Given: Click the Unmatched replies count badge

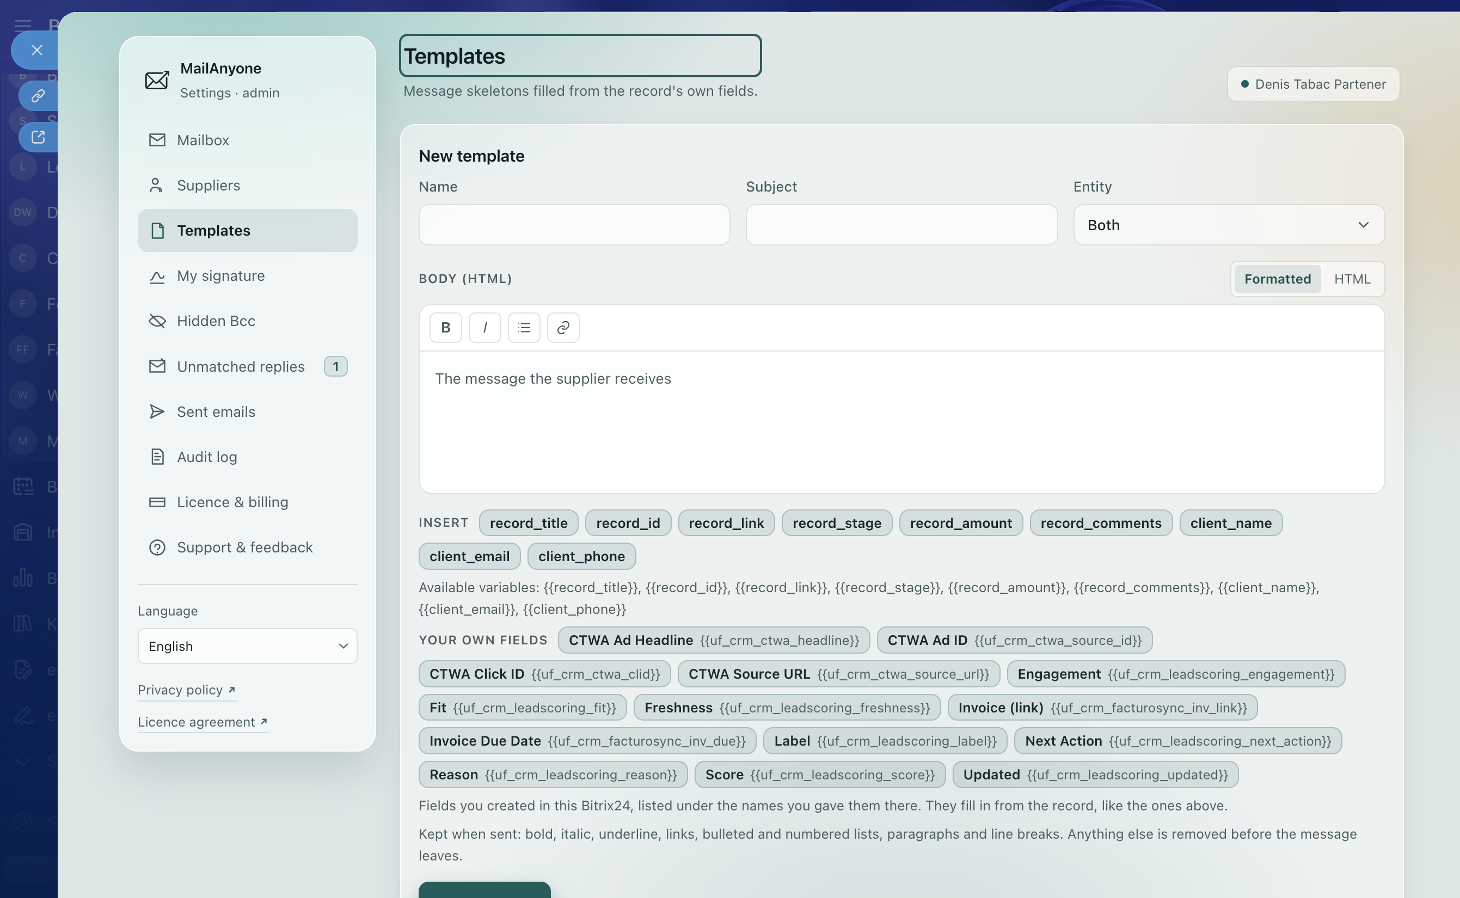Looking at the screenshot, I should coord(335,366).
